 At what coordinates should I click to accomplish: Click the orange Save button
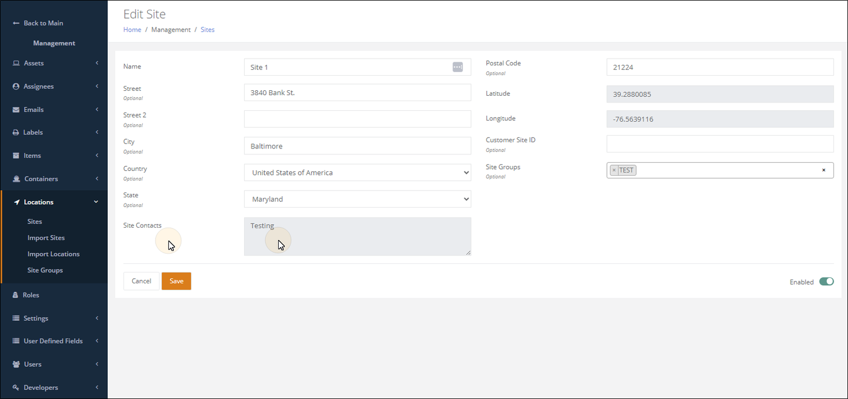(x=176, y=281)
